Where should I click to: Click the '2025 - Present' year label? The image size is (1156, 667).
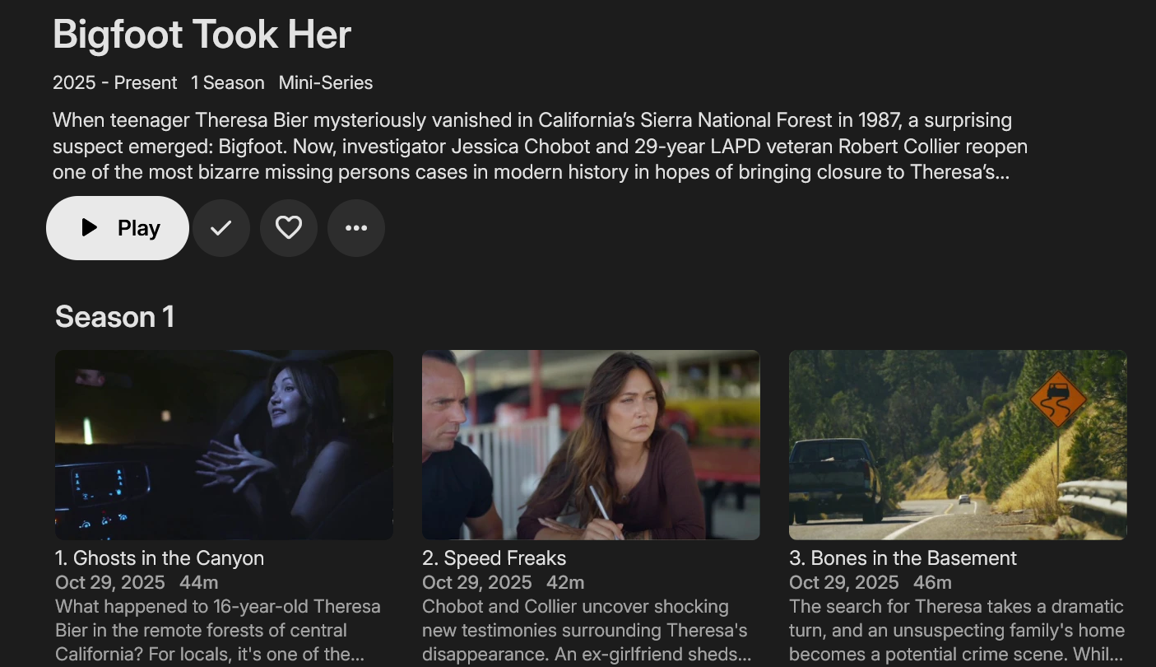coord(115,83)
